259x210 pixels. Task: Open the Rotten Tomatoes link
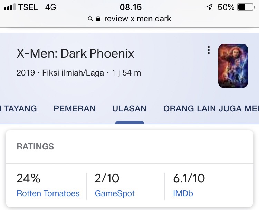point(48,194)
